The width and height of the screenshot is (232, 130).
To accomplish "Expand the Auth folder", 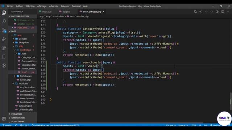I will click(x=24, y=54).
